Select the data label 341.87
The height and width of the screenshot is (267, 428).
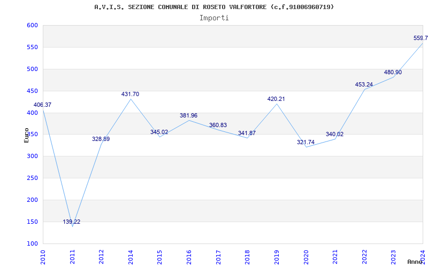247,133
